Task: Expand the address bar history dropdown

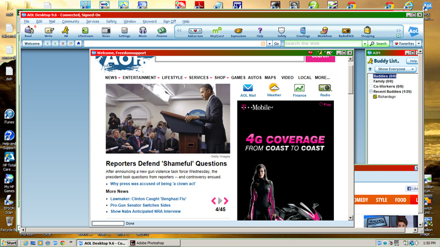Action: coord(269,43)
